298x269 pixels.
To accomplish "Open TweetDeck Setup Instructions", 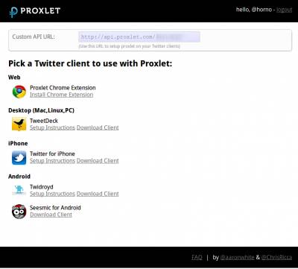I will click(52, 127).
